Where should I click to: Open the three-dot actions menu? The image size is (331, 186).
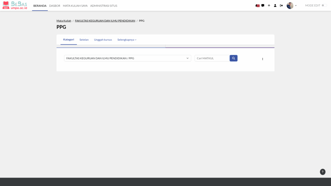click(262, 59)
